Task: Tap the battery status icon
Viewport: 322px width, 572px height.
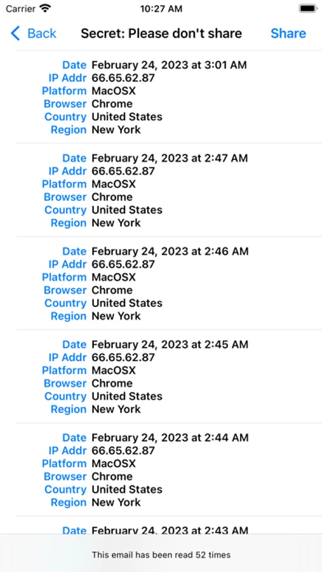Action: coord(308,8)
